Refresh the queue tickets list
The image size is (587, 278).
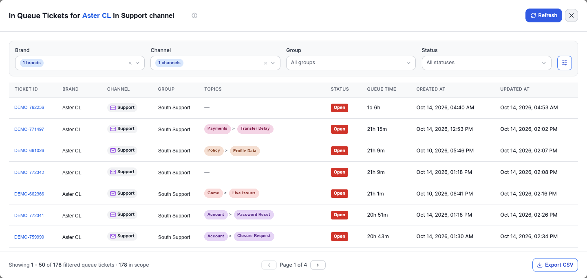[544, 15]
